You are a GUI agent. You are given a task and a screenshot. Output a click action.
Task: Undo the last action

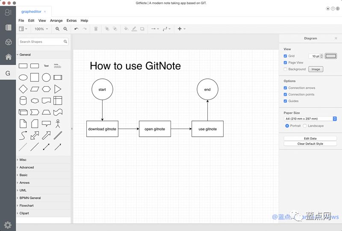point(77,29)
